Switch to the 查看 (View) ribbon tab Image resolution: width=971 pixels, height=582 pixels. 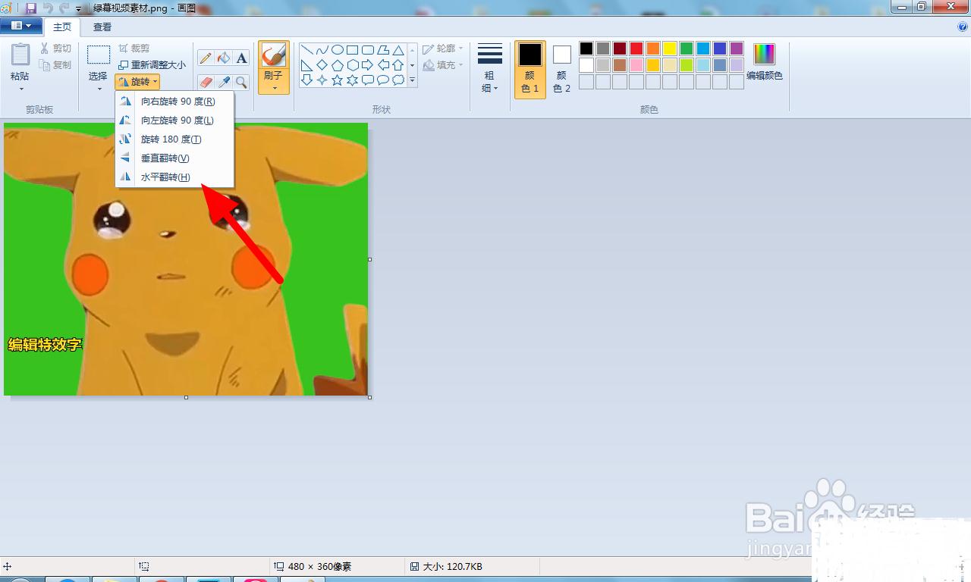tap(102, 27)
